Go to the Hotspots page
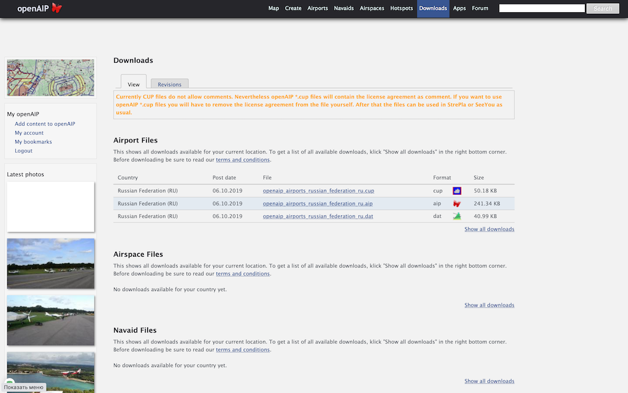Viewport: 628px width, 393px height. coord(402,9)
